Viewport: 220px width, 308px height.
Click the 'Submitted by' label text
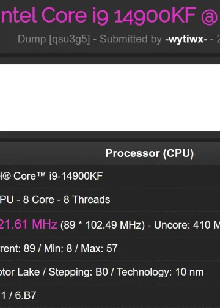[131, 38]
